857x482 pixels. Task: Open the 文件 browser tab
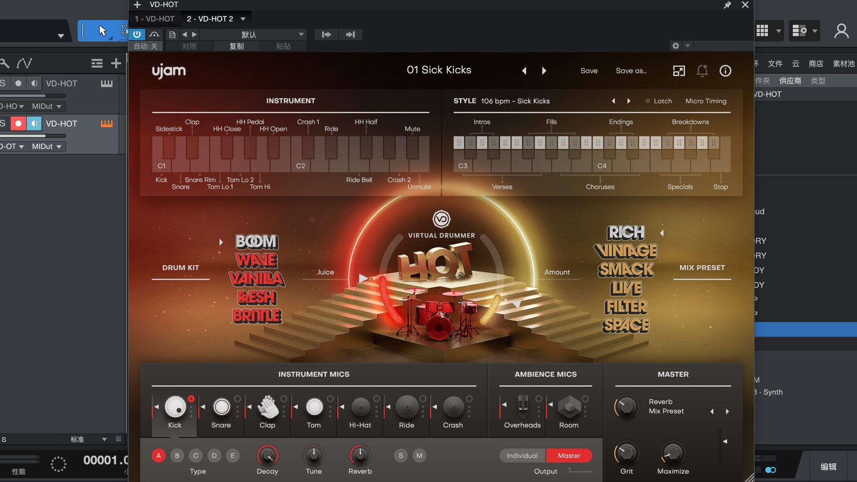click(x=775, y=63)
